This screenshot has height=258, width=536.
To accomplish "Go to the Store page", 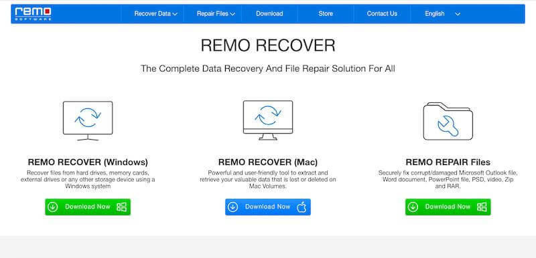I will [326, 13].
